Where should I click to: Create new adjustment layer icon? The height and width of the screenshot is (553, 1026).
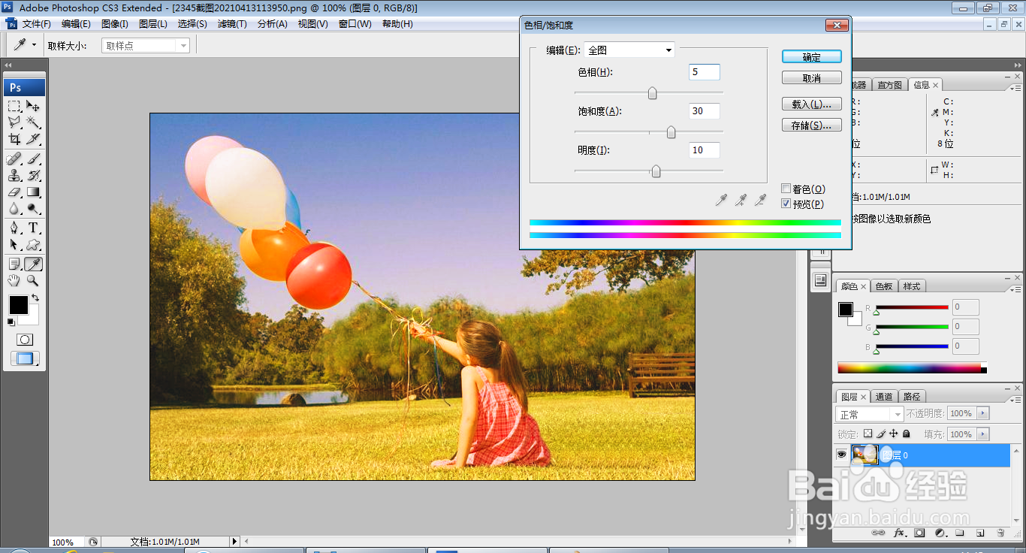coord(940,533)
